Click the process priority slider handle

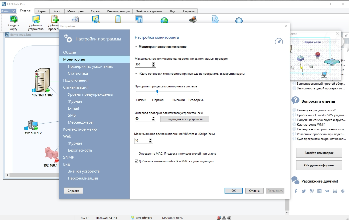pyautogui.click(x=157, y=91)
